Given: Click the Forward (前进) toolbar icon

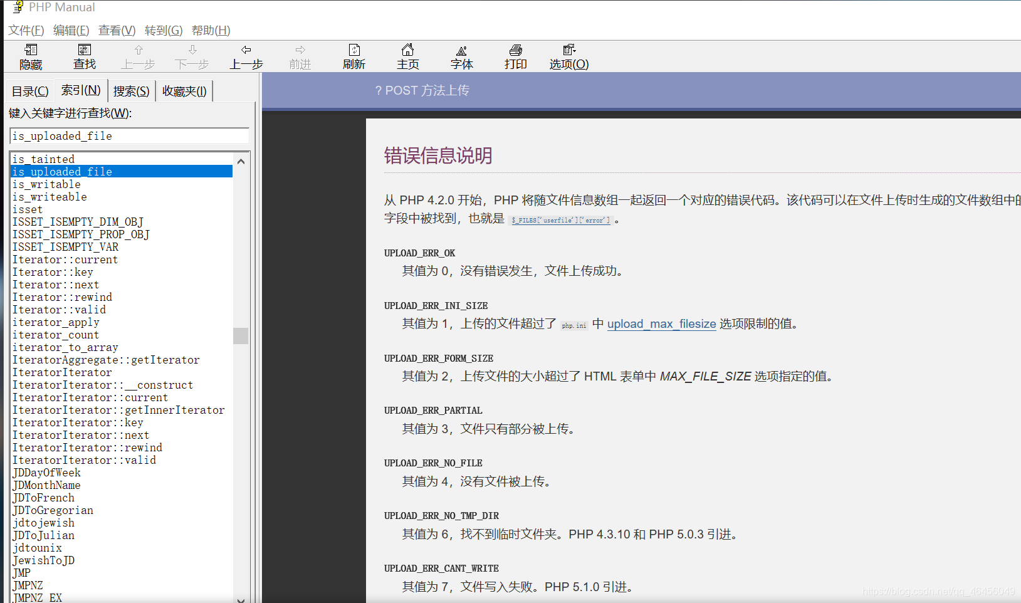Looking at the screenshot, I should click(300, 50).
